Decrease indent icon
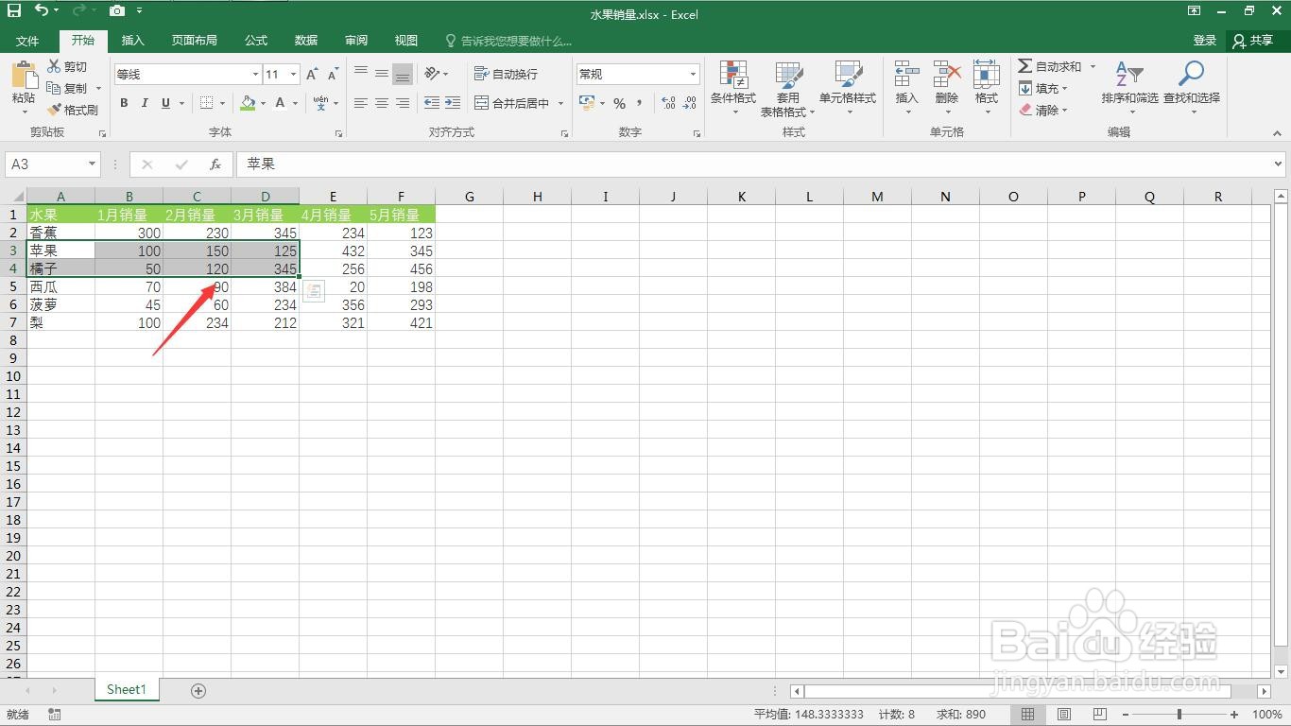The width and height of the screenshot is (1291, 726). (x=432, y=103)
